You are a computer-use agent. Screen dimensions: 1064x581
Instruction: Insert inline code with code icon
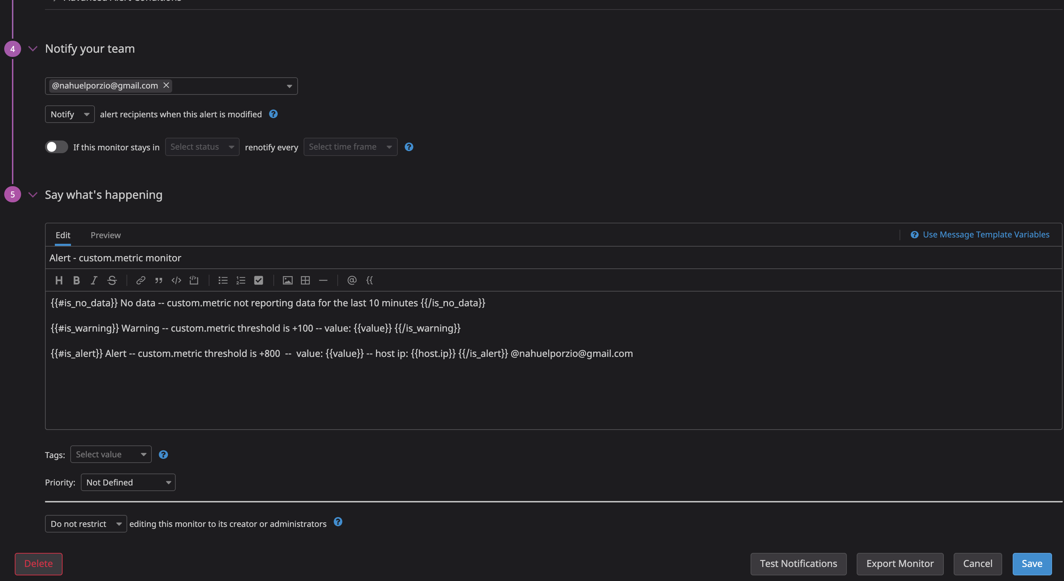pyautogui.click(x=176, y=280)
